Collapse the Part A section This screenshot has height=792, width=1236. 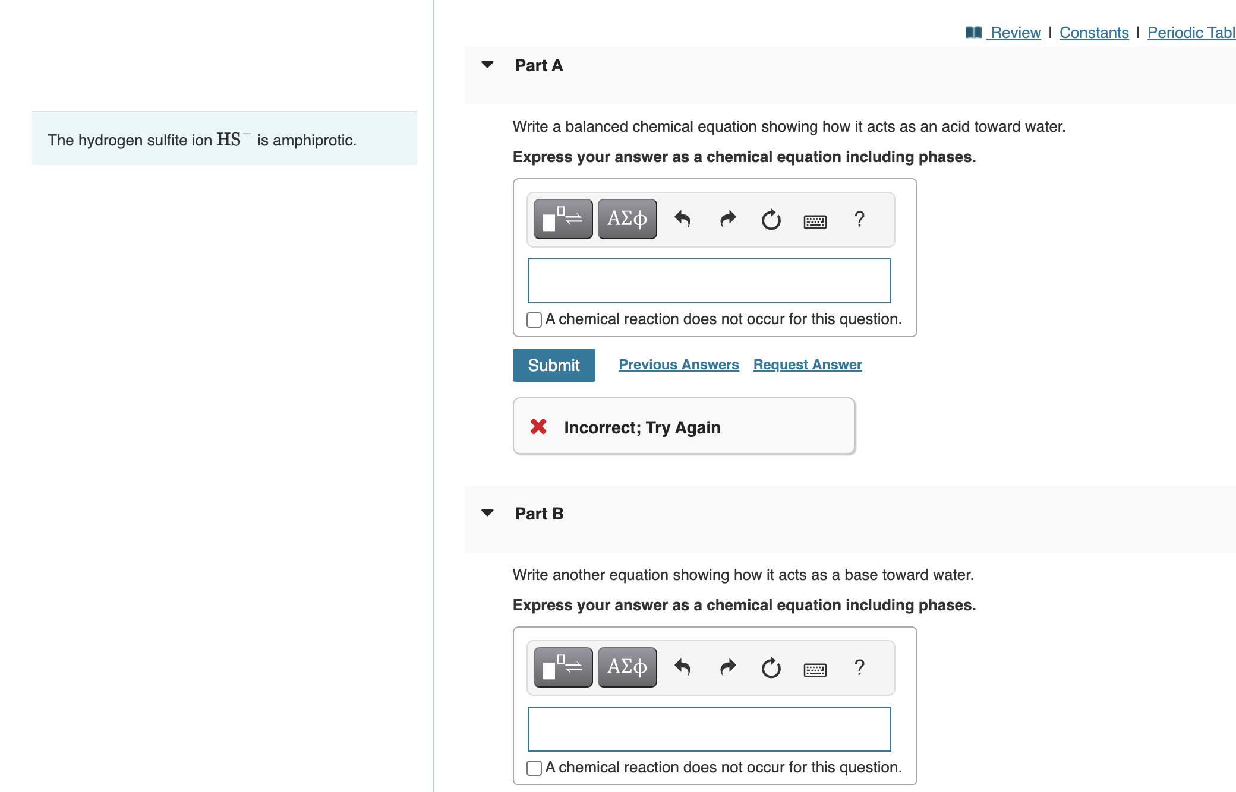pos(487,65)
